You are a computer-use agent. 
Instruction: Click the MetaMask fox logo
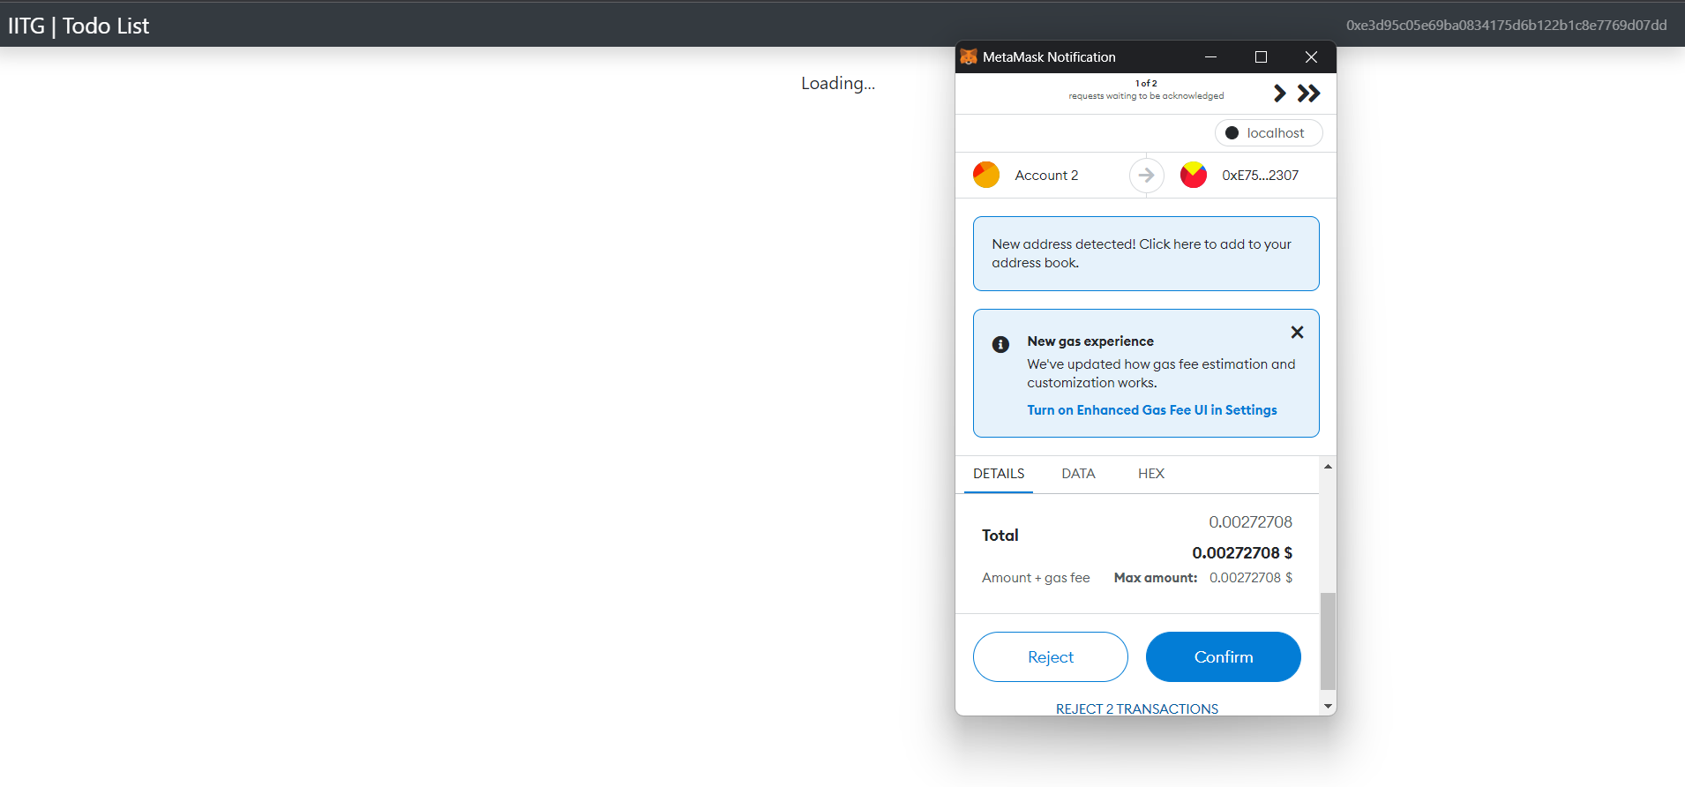(x=969, y=56)
